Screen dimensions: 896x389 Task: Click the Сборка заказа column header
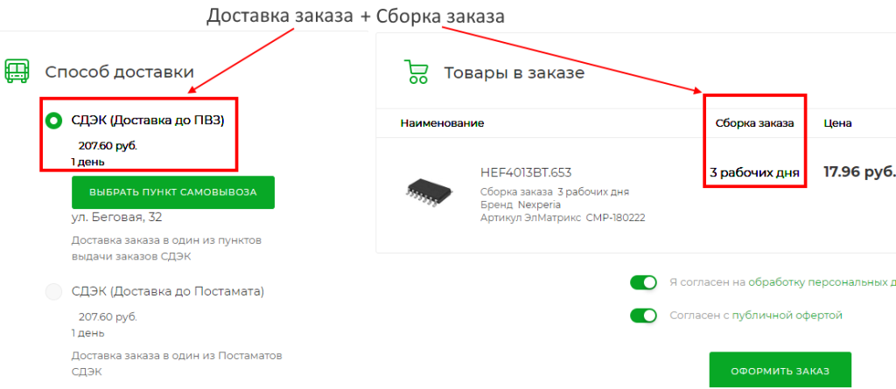coord(754,122)
